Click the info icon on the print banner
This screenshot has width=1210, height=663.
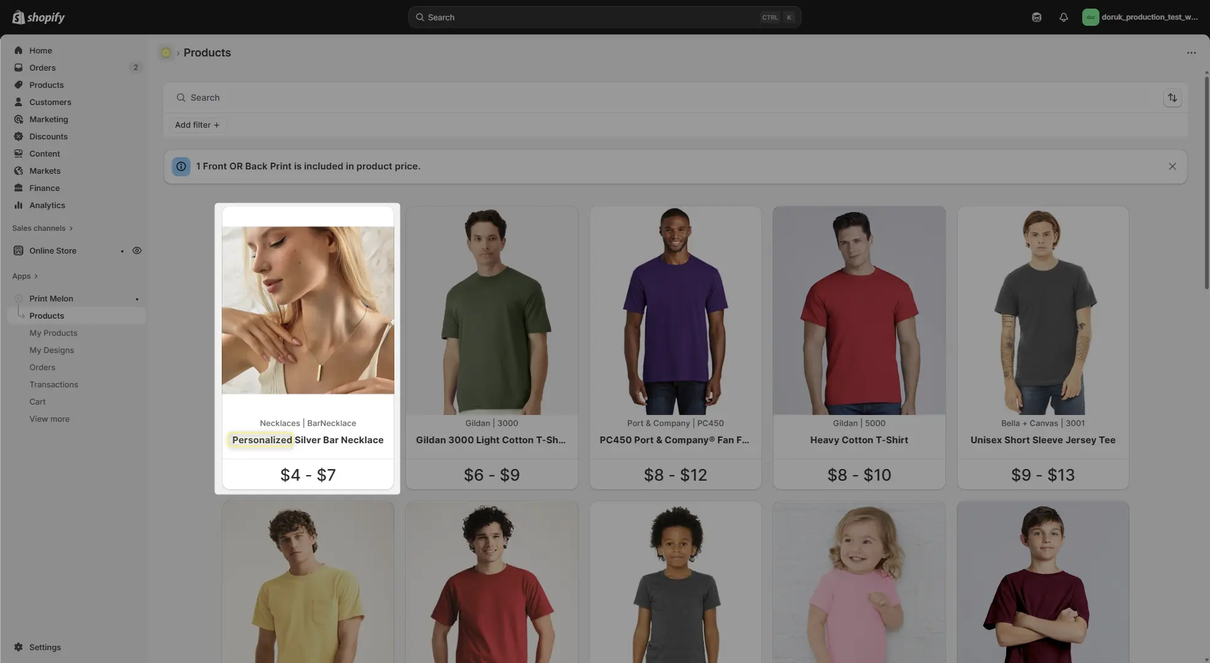point(181,166)
